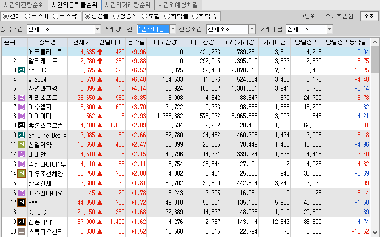This screenshot has width=380, height=237.
Task: Click 신풍제약 current price 87,900
Action: pyautogui.click(x=86, y=222)
